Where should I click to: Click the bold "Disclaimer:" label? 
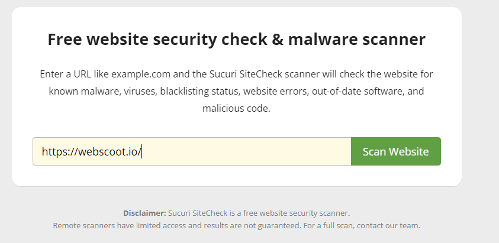[144, 213]
